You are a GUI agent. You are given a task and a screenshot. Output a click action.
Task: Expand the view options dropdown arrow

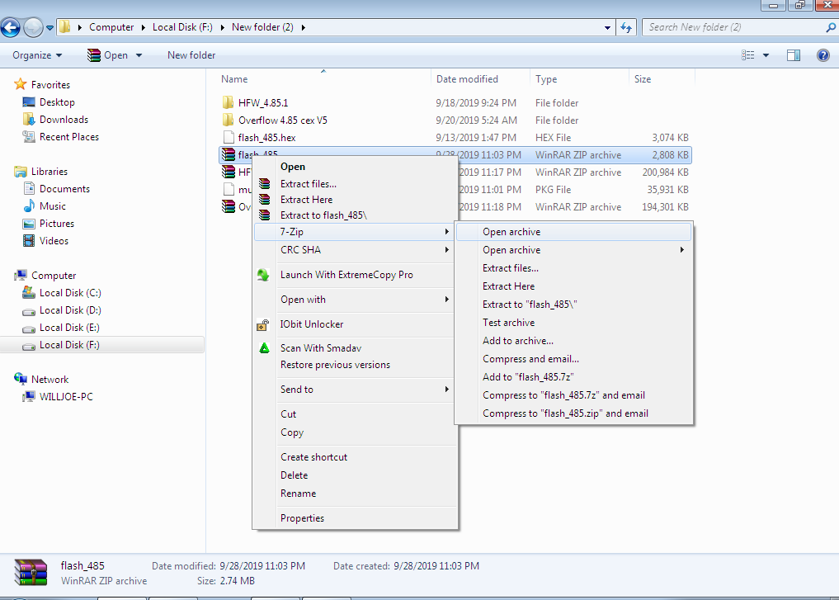click(766, 55)
